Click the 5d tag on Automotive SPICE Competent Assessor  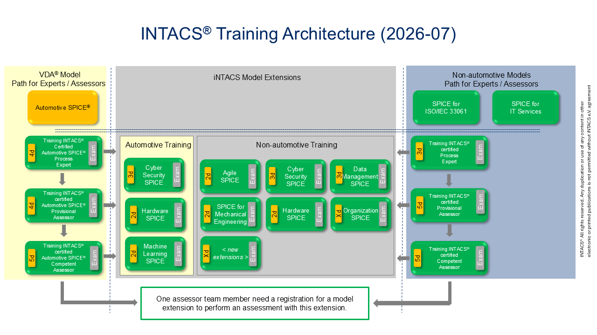click(32, 258)
